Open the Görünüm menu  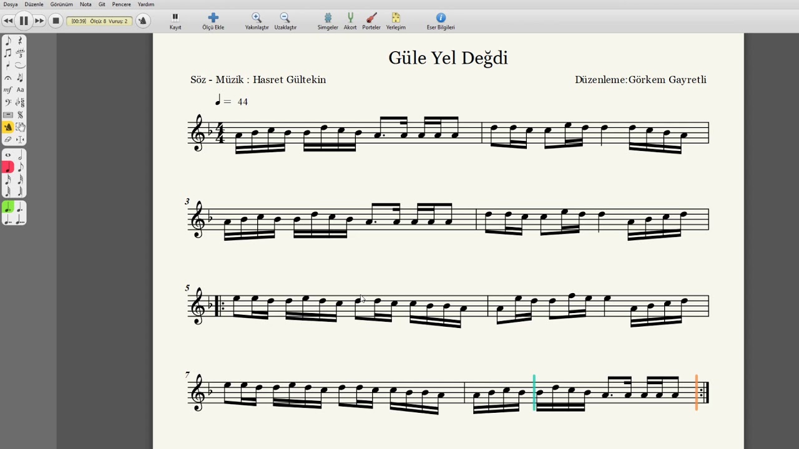click(x=62, y=4)
